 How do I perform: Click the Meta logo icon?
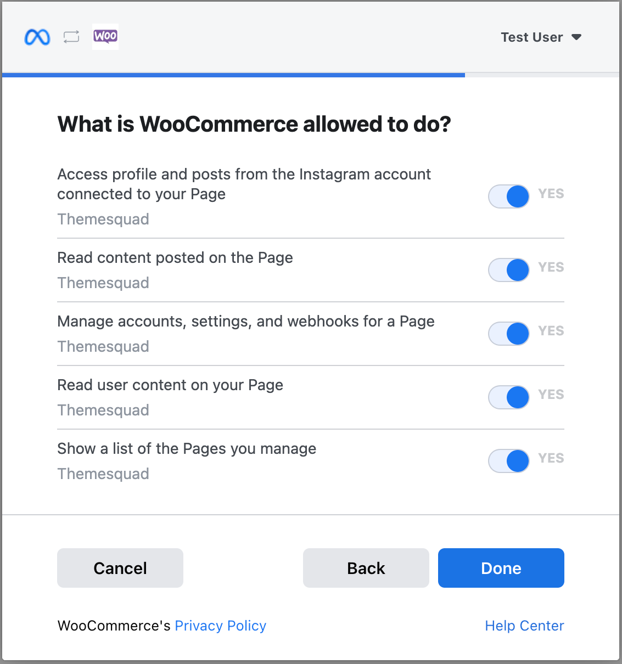point(37,37)
